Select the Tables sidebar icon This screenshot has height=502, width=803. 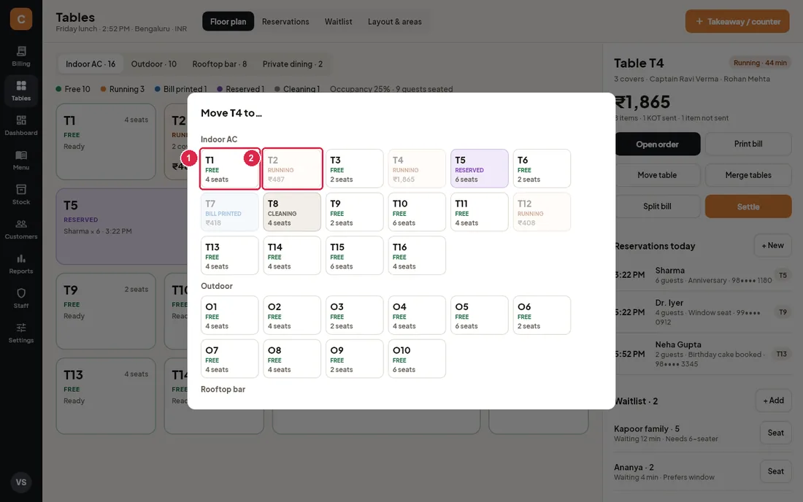tap(21, 90)
